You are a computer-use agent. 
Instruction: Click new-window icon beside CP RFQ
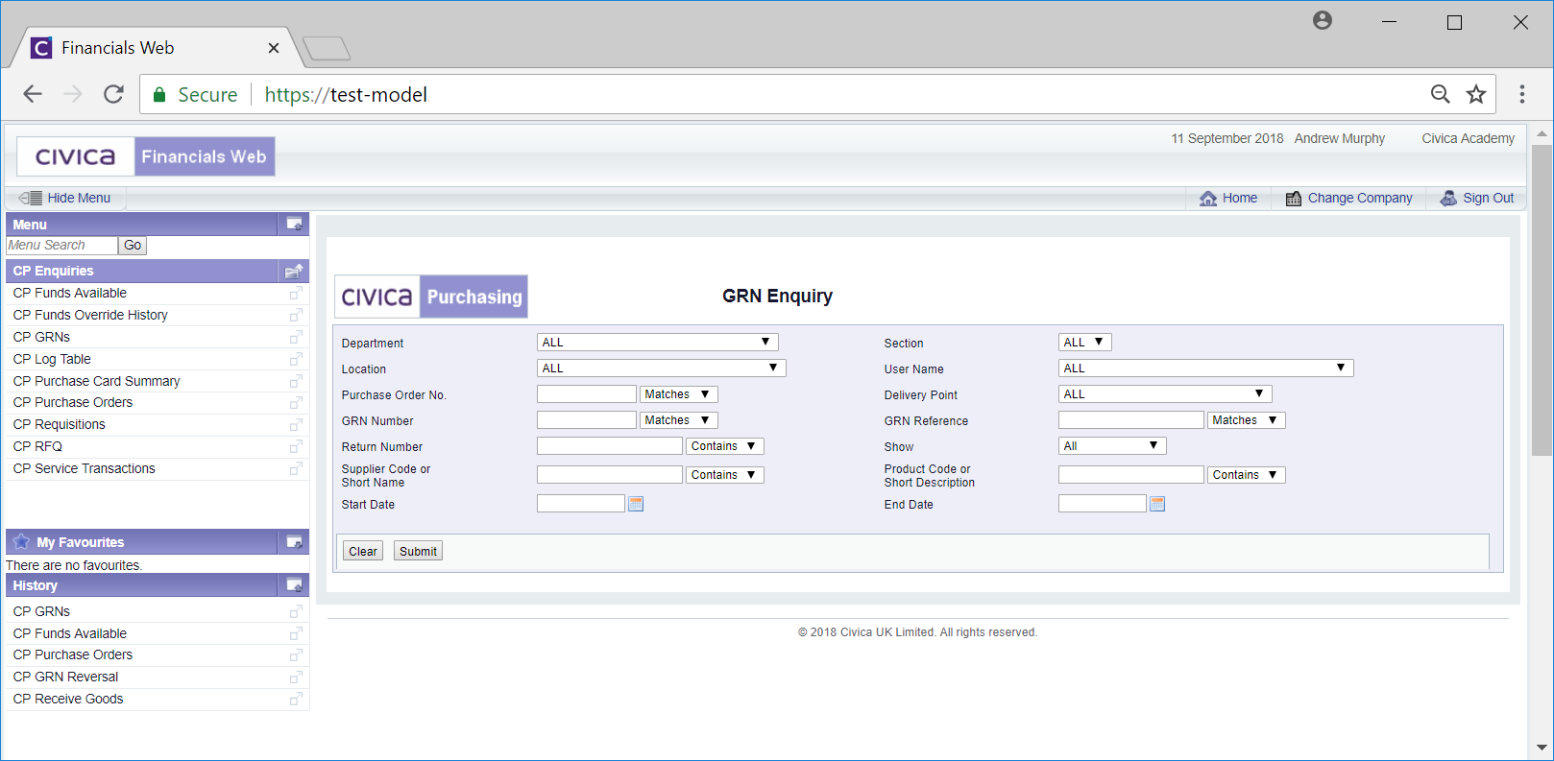coord(296,446)
